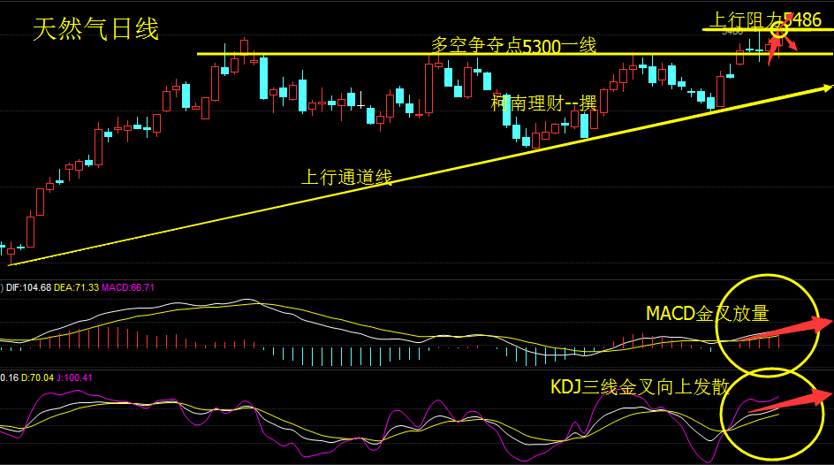Image resolution: width=834 pixels, height=465 pixels.
Task: Click the MACD金叉放量 annotation
Action: pos(708,313)
